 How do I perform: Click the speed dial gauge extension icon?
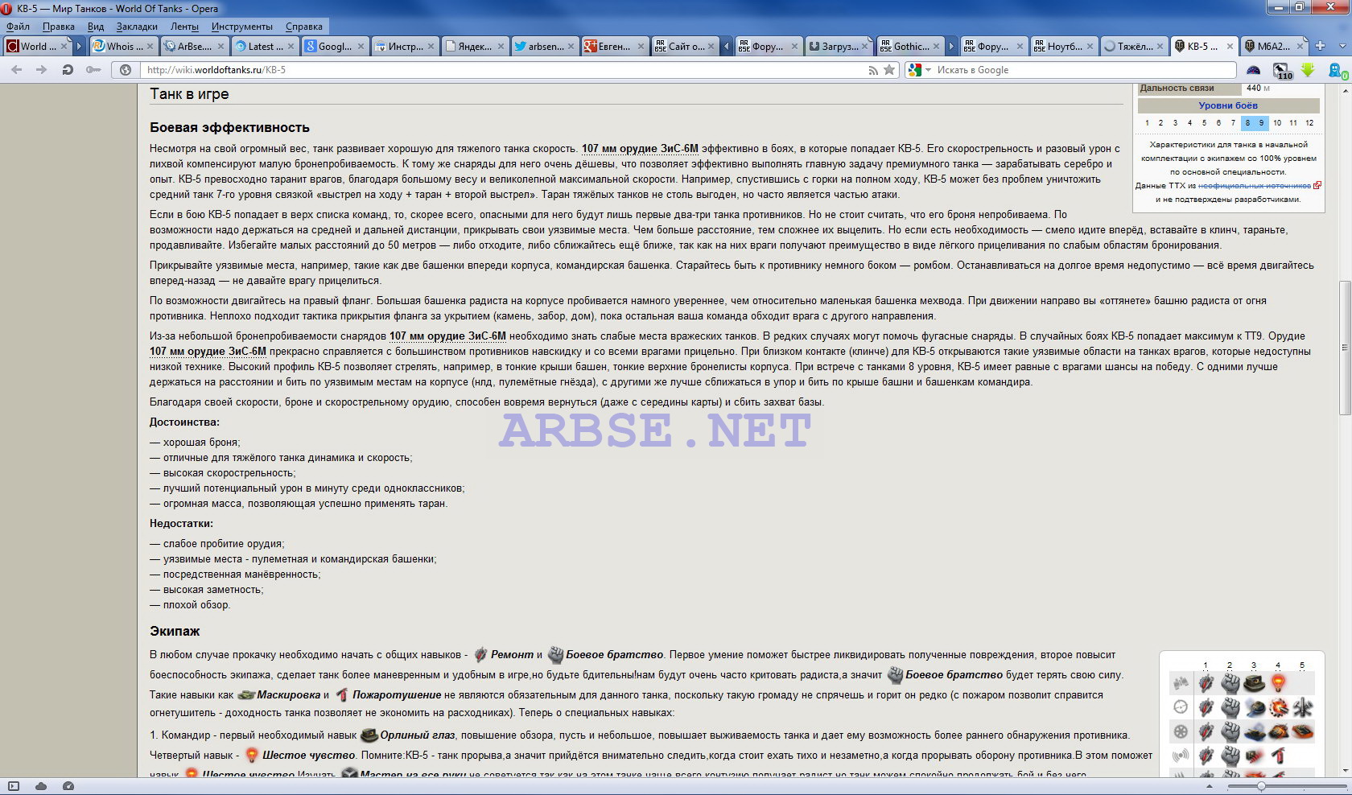1253,70
